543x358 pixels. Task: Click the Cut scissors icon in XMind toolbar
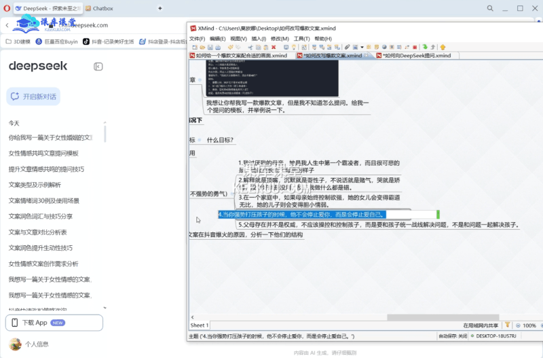click(x=250, y=47)
